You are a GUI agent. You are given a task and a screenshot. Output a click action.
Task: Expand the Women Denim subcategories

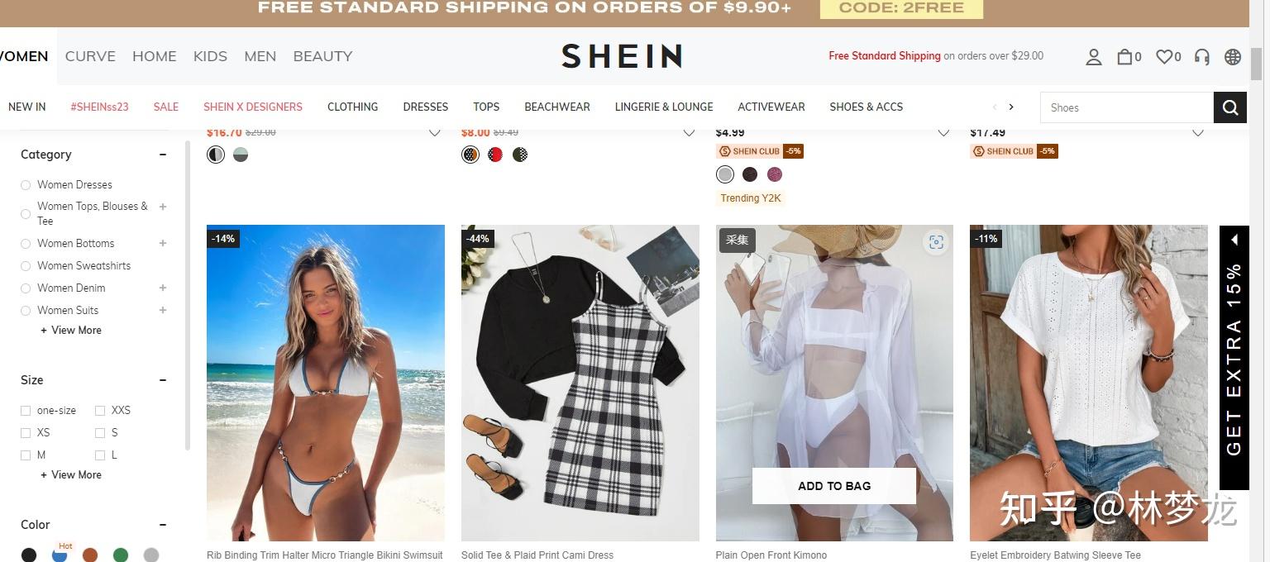[x=163, y=288]
